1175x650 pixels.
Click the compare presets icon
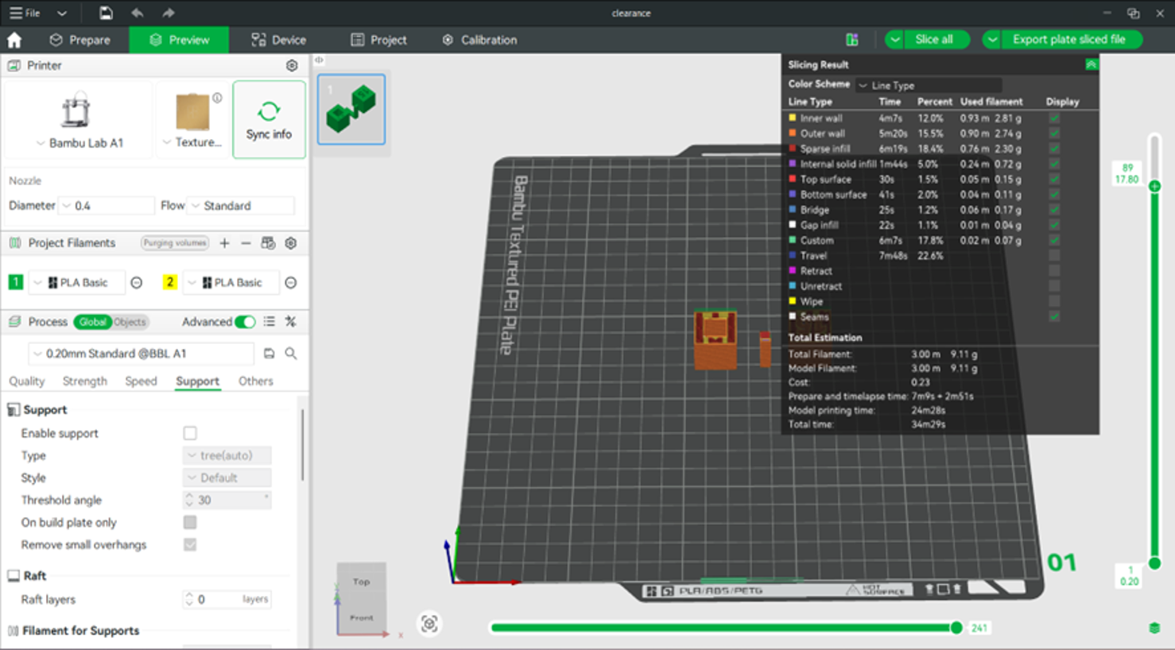(x=291, y=322)
